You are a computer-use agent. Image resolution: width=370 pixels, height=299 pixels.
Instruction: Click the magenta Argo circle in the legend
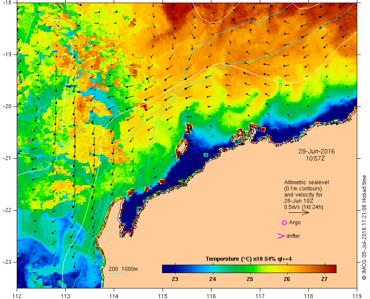point(285,222)
